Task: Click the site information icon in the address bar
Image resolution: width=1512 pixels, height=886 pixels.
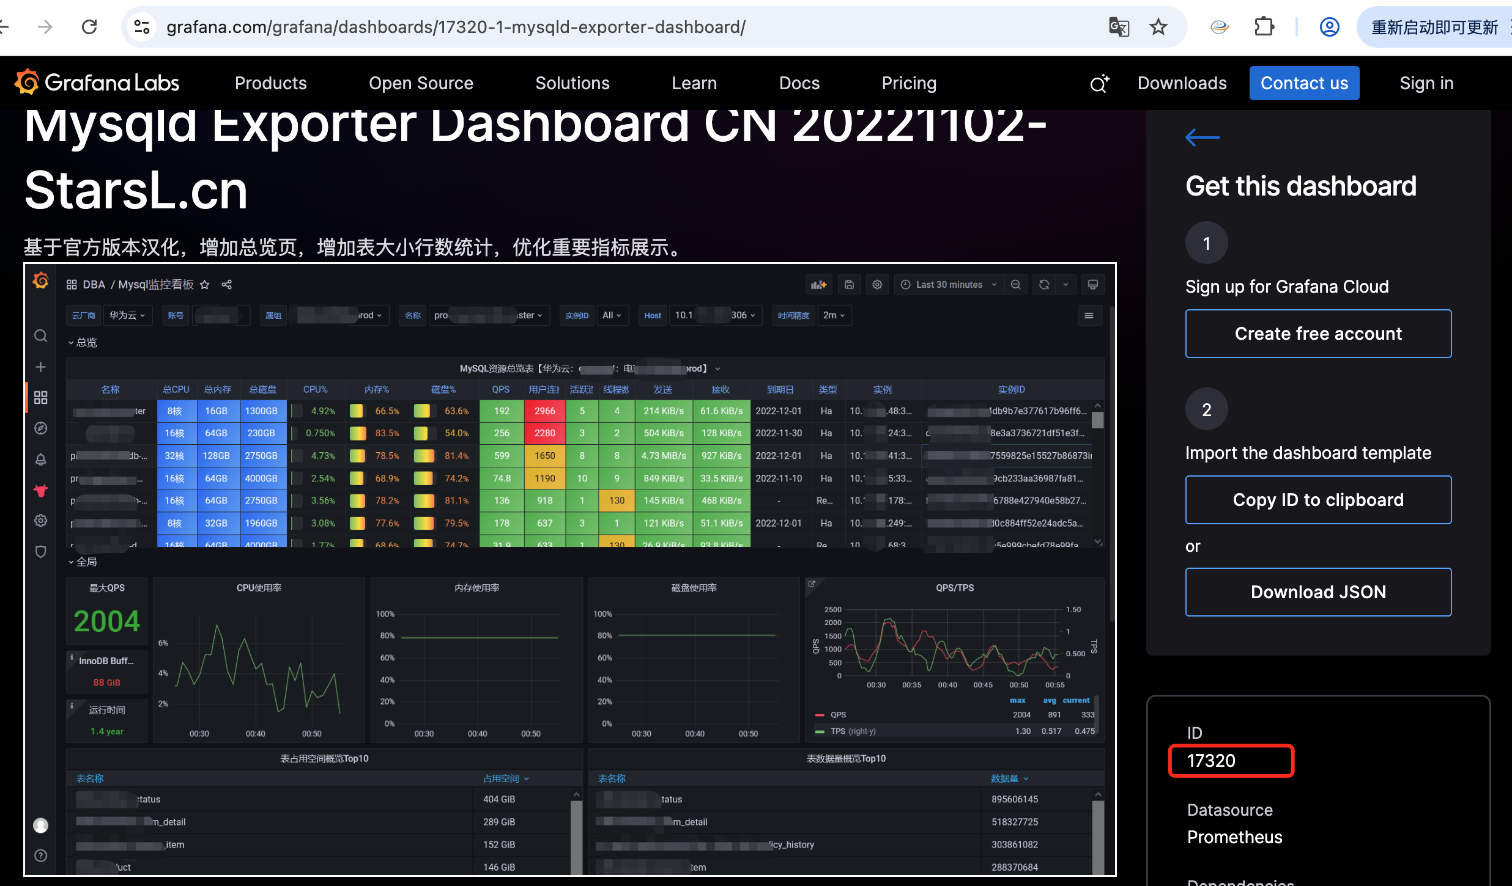Action: [x=142, y=27]
